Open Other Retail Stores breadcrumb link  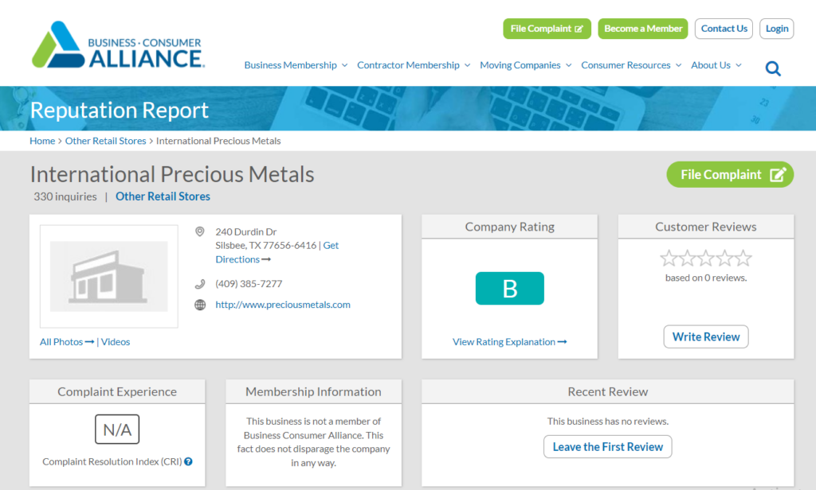(x=106, y=141)
